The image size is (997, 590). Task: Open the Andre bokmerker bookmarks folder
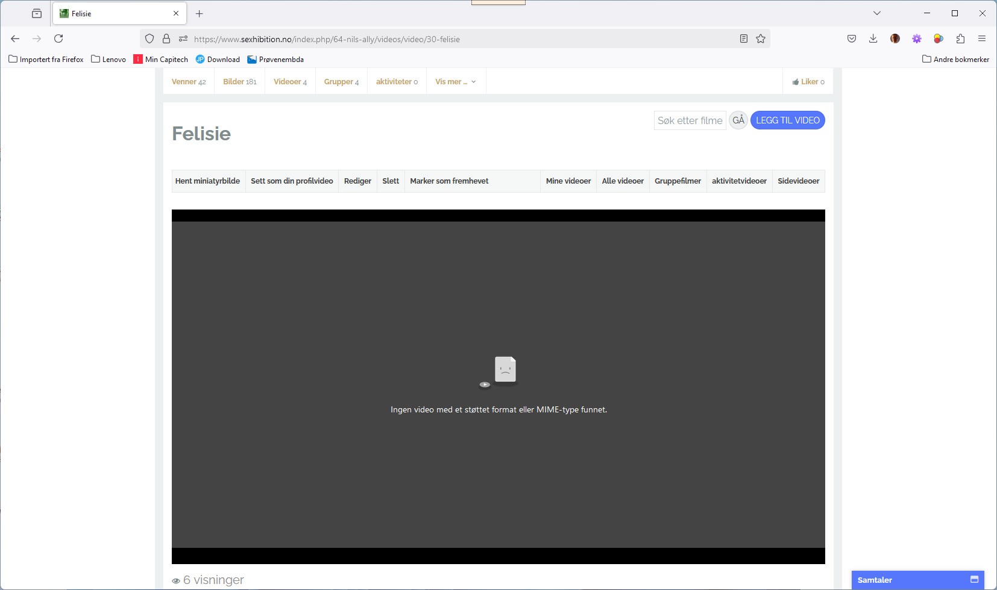pos(955,59)
